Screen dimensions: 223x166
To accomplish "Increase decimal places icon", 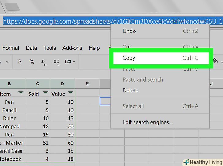I will [x=56, y=62].
